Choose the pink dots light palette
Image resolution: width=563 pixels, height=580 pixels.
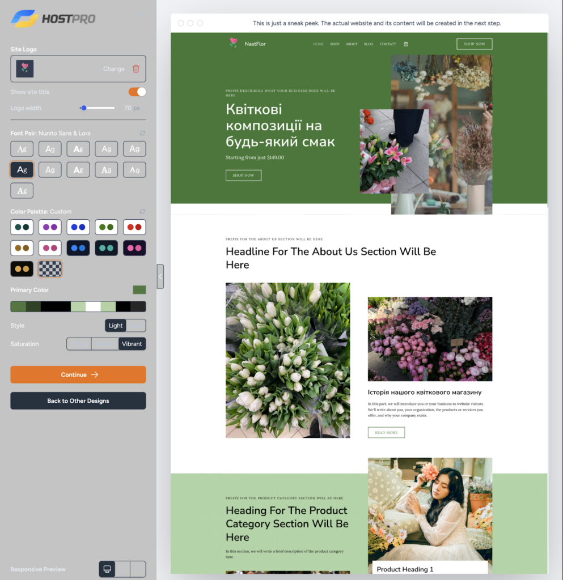[50, 248]
